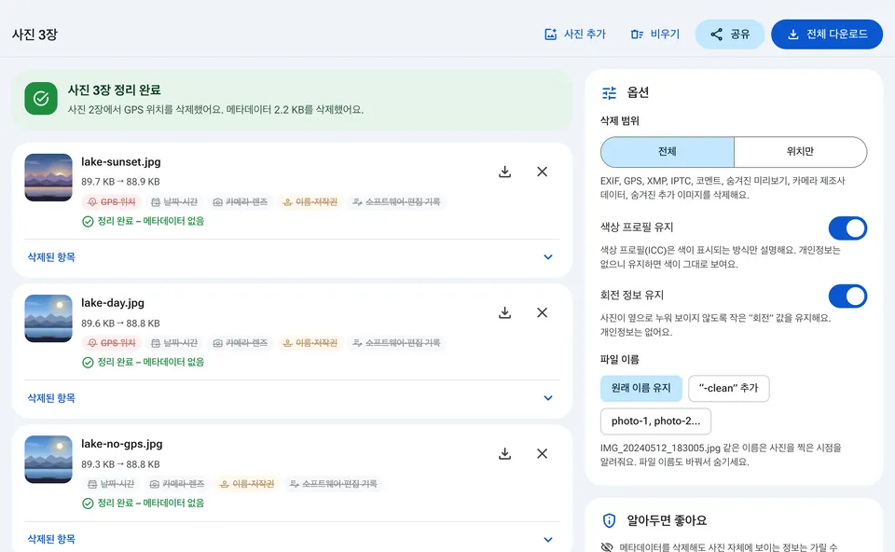The image size is (895, 552).
Task: Click 소프트웨어·편집 기록 tag on lake-day.jpg
Action: pos(397,343)
